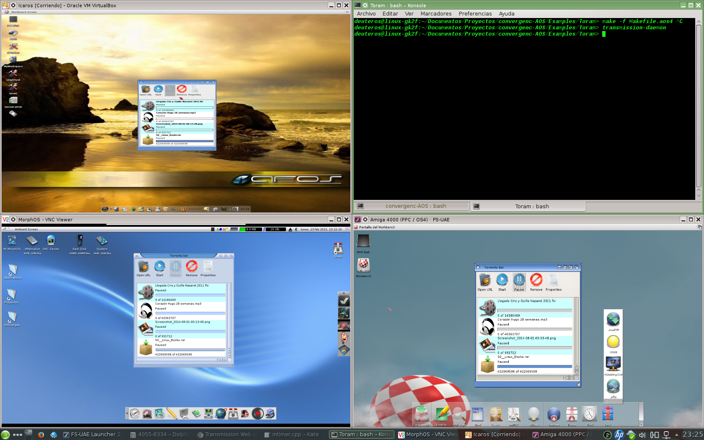The image size is (704, 440).
Task: Click the 50__Linux_Books.rar progress bar in MorphOS list
Action: pyautogui.click(x=190, y=349)
